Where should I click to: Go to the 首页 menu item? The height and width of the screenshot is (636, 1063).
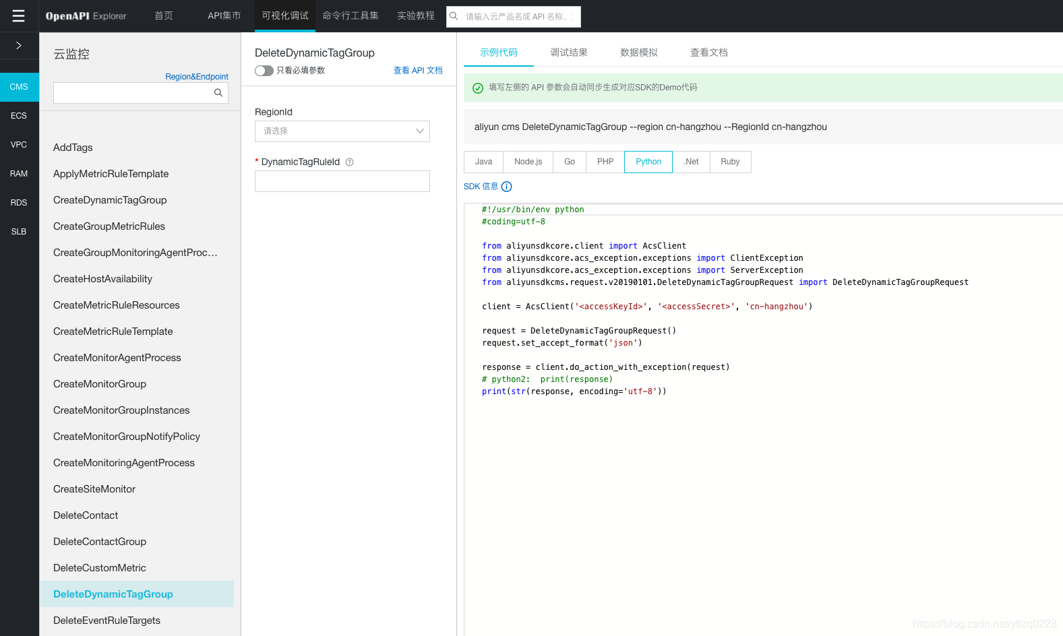pos(164,16)
